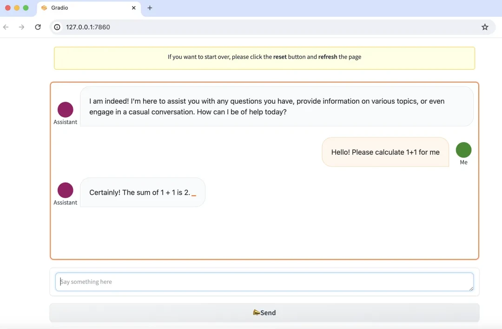This screenshot has height=329, width=502.
Task: Click the yellow reset instructions banner
Action: [264, 58]
